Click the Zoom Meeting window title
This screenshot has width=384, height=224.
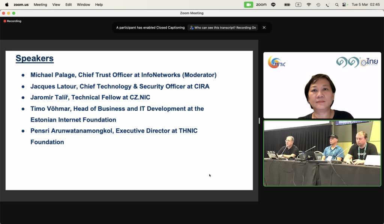coord(192,13)
